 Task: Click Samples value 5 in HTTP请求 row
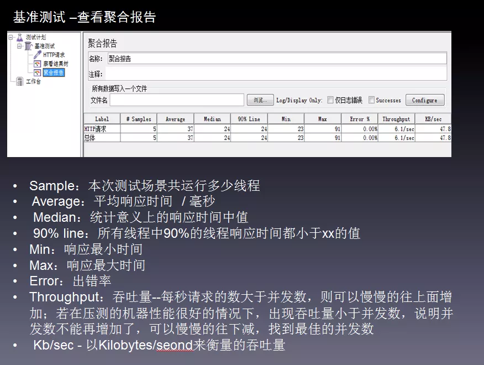click(x=139, y=129)
